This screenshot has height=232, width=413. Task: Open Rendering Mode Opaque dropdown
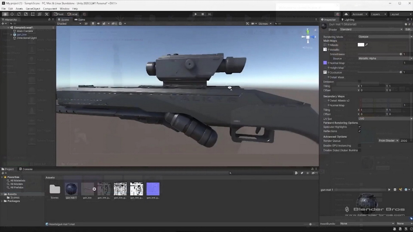pos(385,37)
